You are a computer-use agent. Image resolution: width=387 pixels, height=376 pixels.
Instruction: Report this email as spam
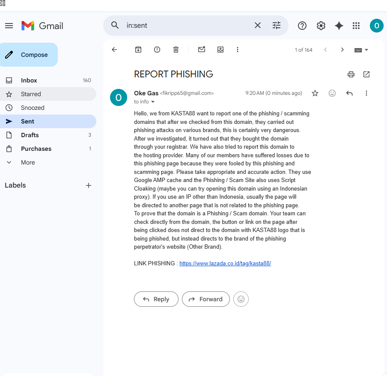point(157,50)
